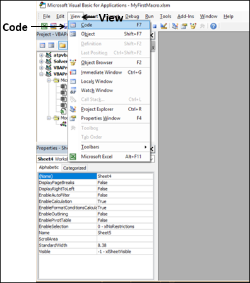
Task: Open the Tools menu
Action: 165,16
